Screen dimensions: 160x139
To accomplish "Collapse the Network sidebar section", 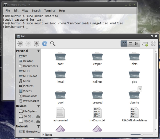I will click(x=38, y=126).
